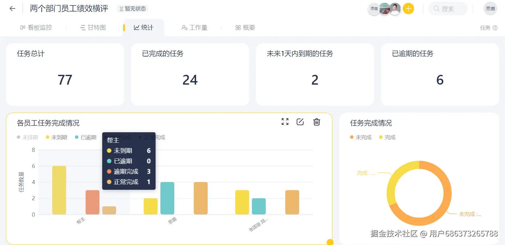The image size is (505, 245).
Task: Open the 思邈 user profile avatar
Action: coord(490,9)
